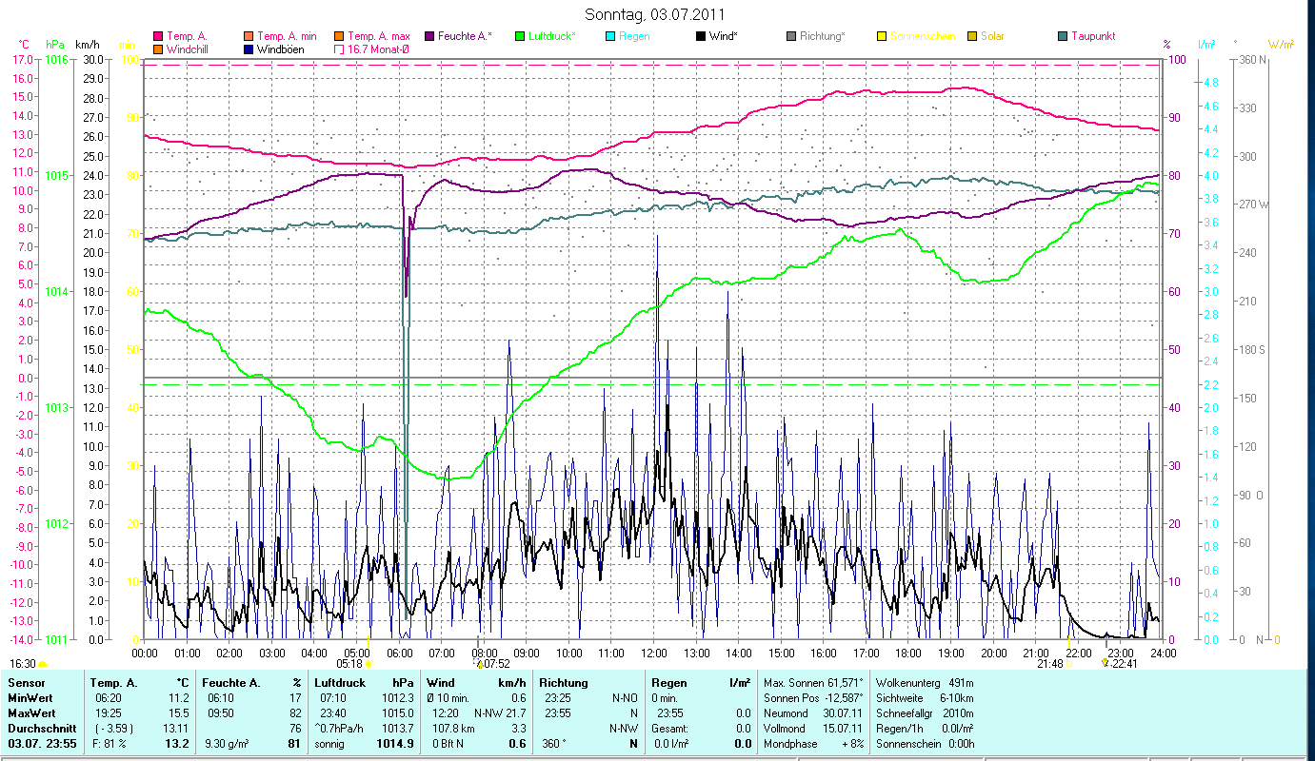The width and height of the screenshot is (1315, 761).
Task: Click the 12:00 label on the time axis
Action: pyautogui.click(x=654, y=653)
